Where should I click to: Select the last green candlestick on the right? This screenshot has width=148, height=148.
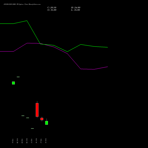coord(46,123)
